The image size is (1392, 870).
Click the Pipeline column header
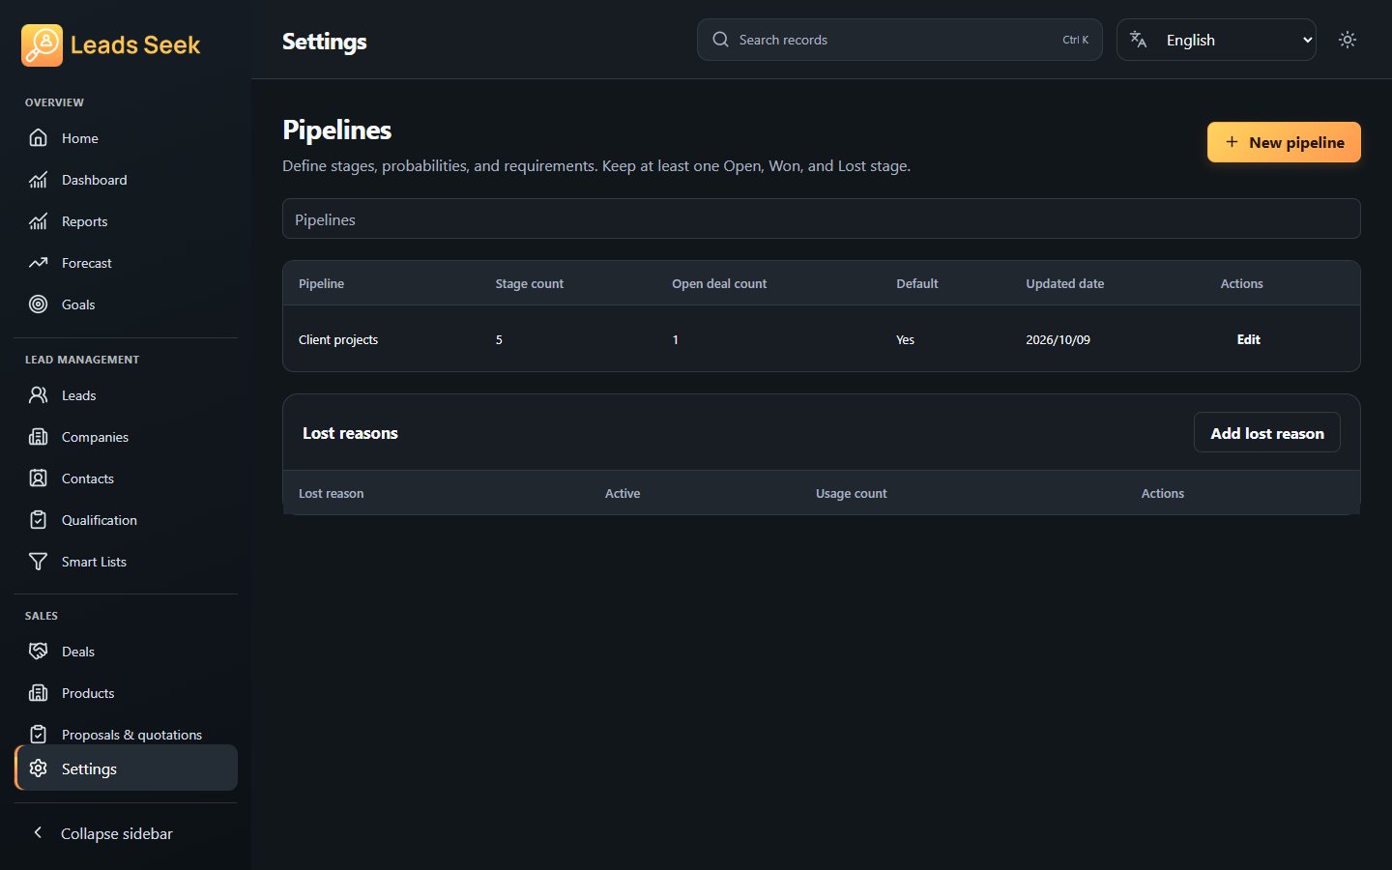point(321,283)
